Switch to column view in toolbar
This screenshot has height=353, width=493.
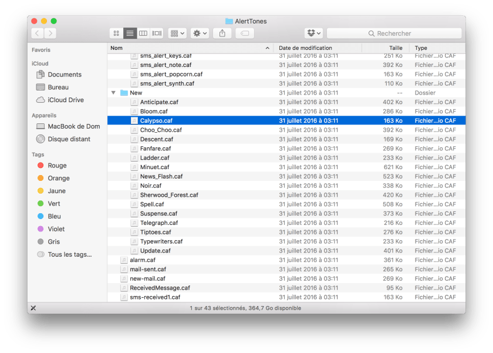(x=143, y=33)
